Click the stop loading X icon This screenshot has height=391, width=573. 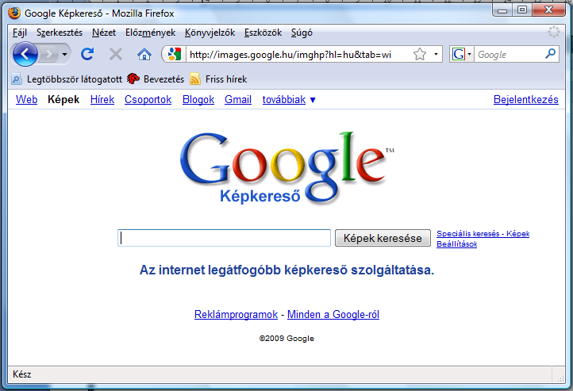[116, 55]
